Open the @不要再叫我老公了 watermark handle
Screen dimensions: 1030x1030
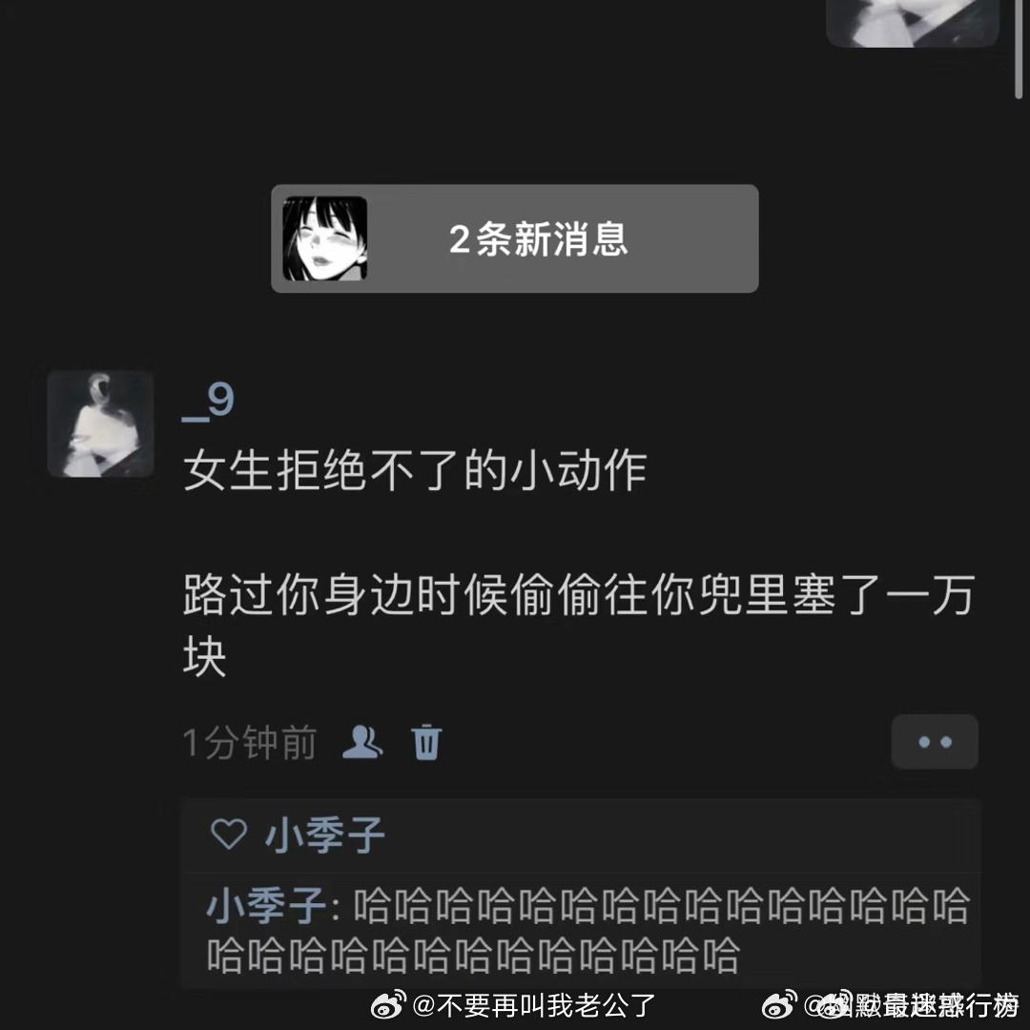(x=535, y=1005)
